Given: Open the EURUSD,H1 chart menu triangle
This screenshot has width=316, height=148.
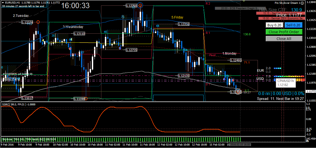Looking at the screenshot, I should click(x=3, y=3).
